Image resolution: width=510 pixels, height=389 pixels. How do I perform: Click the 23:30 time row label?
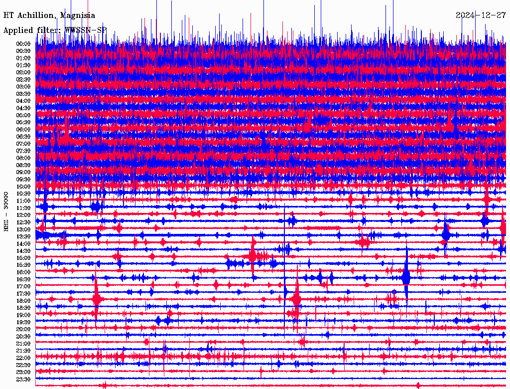[23, 380]
